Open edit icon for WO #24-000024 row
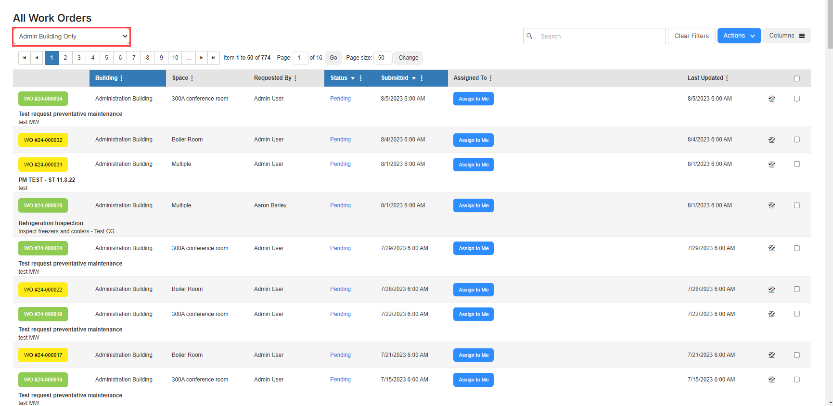The height and width of the screenshot is (406, 833). click(771, 248)
